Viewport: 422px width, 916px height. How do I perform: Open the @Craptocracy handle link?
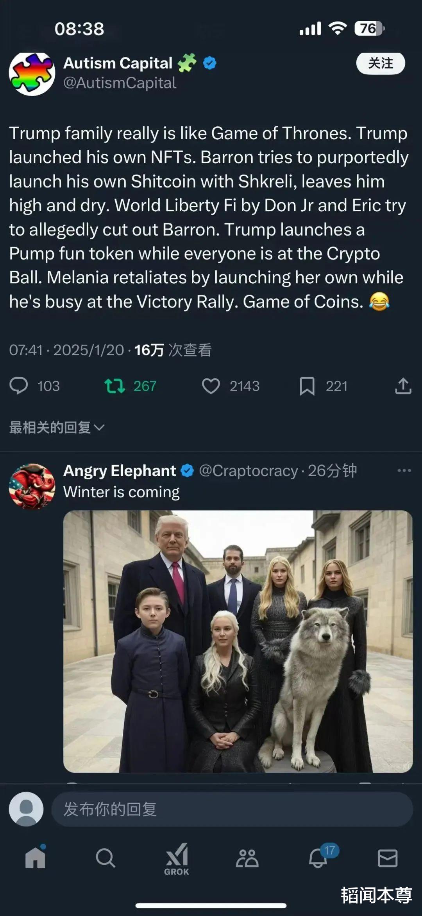(x=249, y=471)
